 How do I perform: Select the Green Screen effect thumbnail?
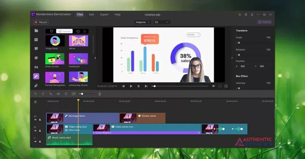(55, 59)
